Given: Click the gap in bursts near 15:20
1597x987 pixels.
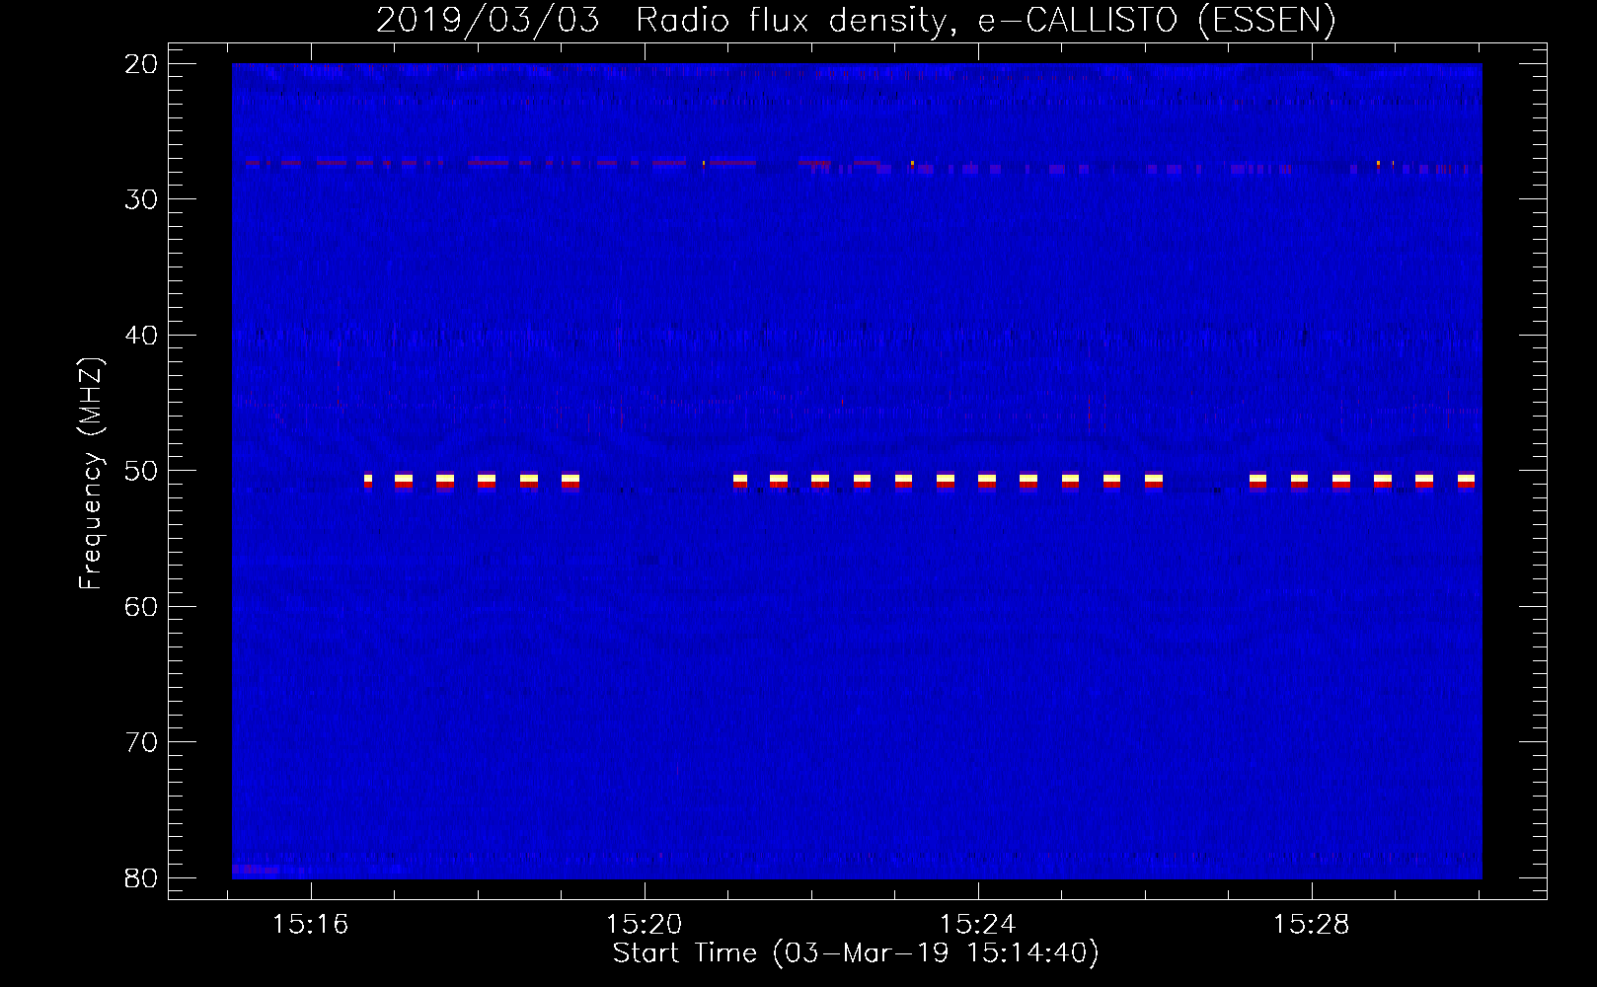Looking at the screenshot, I should 656,481.
